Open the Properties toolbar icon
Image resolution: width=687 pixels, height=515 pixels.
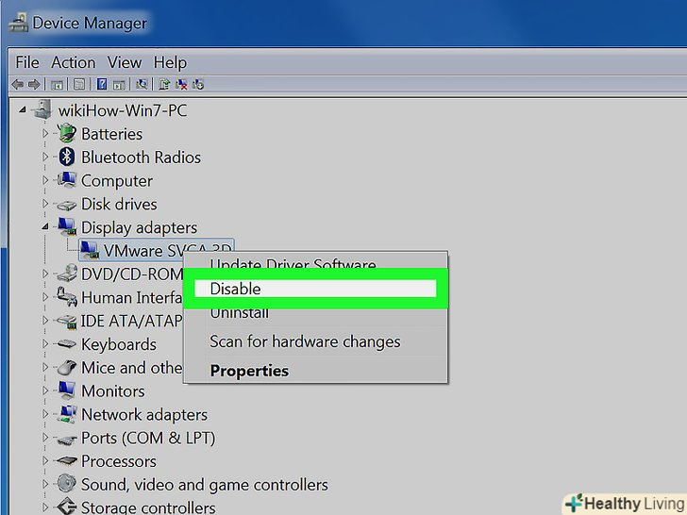click(x=79, y=84)
